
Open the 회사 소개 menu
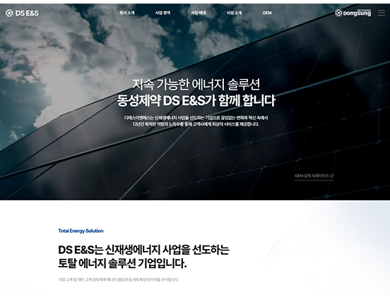(127, 13)
